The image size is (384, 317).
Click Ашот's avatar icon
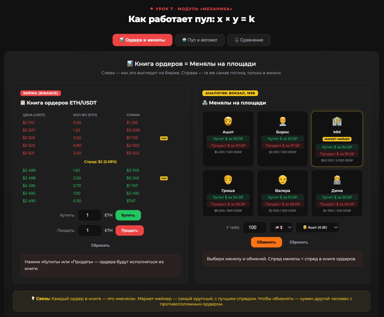[228, 121]
